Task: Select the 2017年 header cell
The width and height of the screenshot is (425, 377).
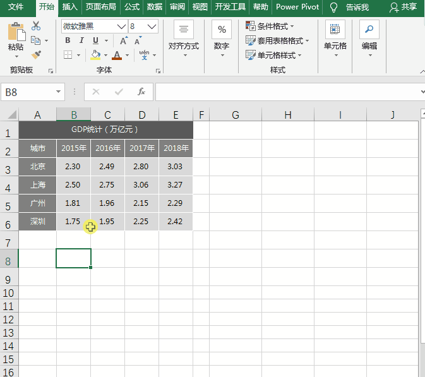Action: click(141, 148)
